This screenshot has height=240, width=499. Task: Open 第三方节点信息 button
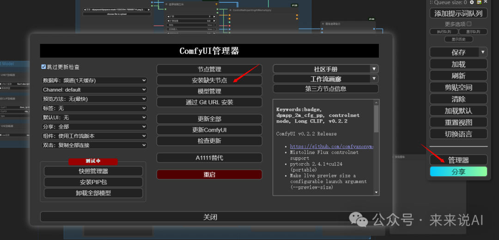point(326,88)
